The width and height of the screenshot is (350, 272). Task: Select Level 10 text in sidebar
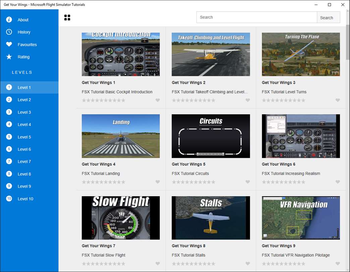pos(25,199)
